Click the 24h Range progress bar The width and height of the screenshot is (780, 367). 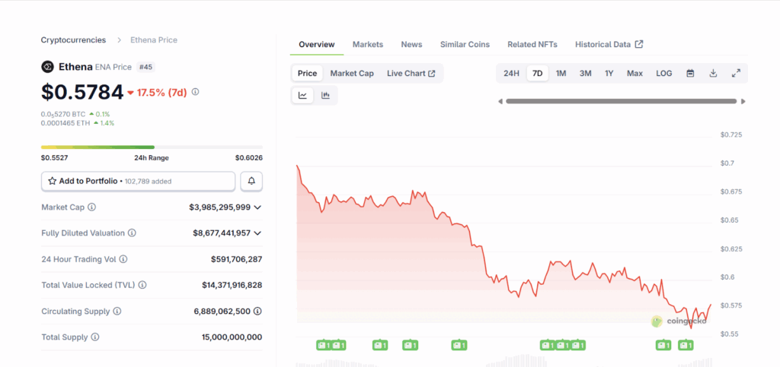click(x=152, y=147)
